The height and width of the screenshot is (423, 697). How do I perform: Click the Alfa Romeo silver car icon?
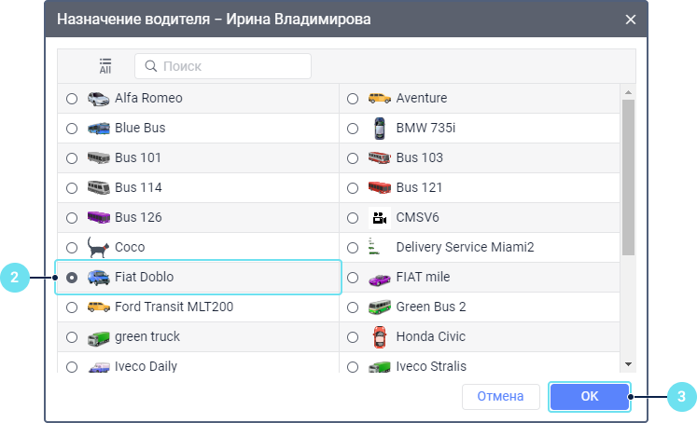[x=98, y=99]
